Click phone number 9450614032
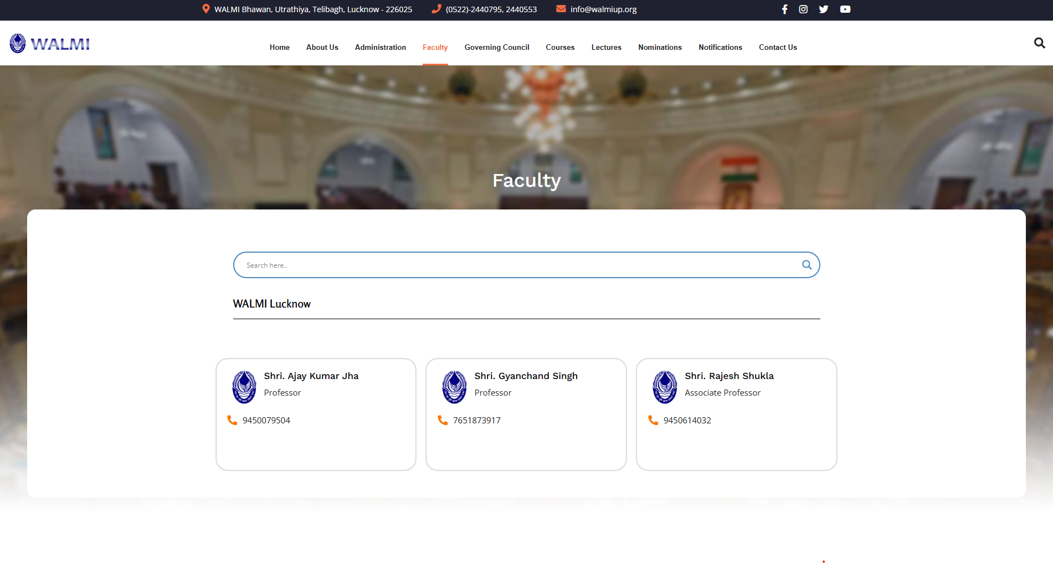Screen dimensions: 1053x563 pos(687,421)
